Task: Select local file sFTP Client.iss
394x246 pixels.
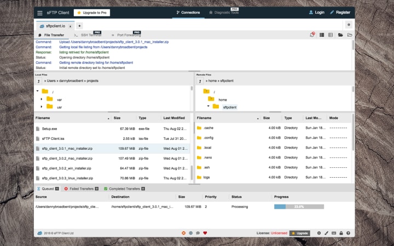Action: pyautogui.click(x=112, y=138)
